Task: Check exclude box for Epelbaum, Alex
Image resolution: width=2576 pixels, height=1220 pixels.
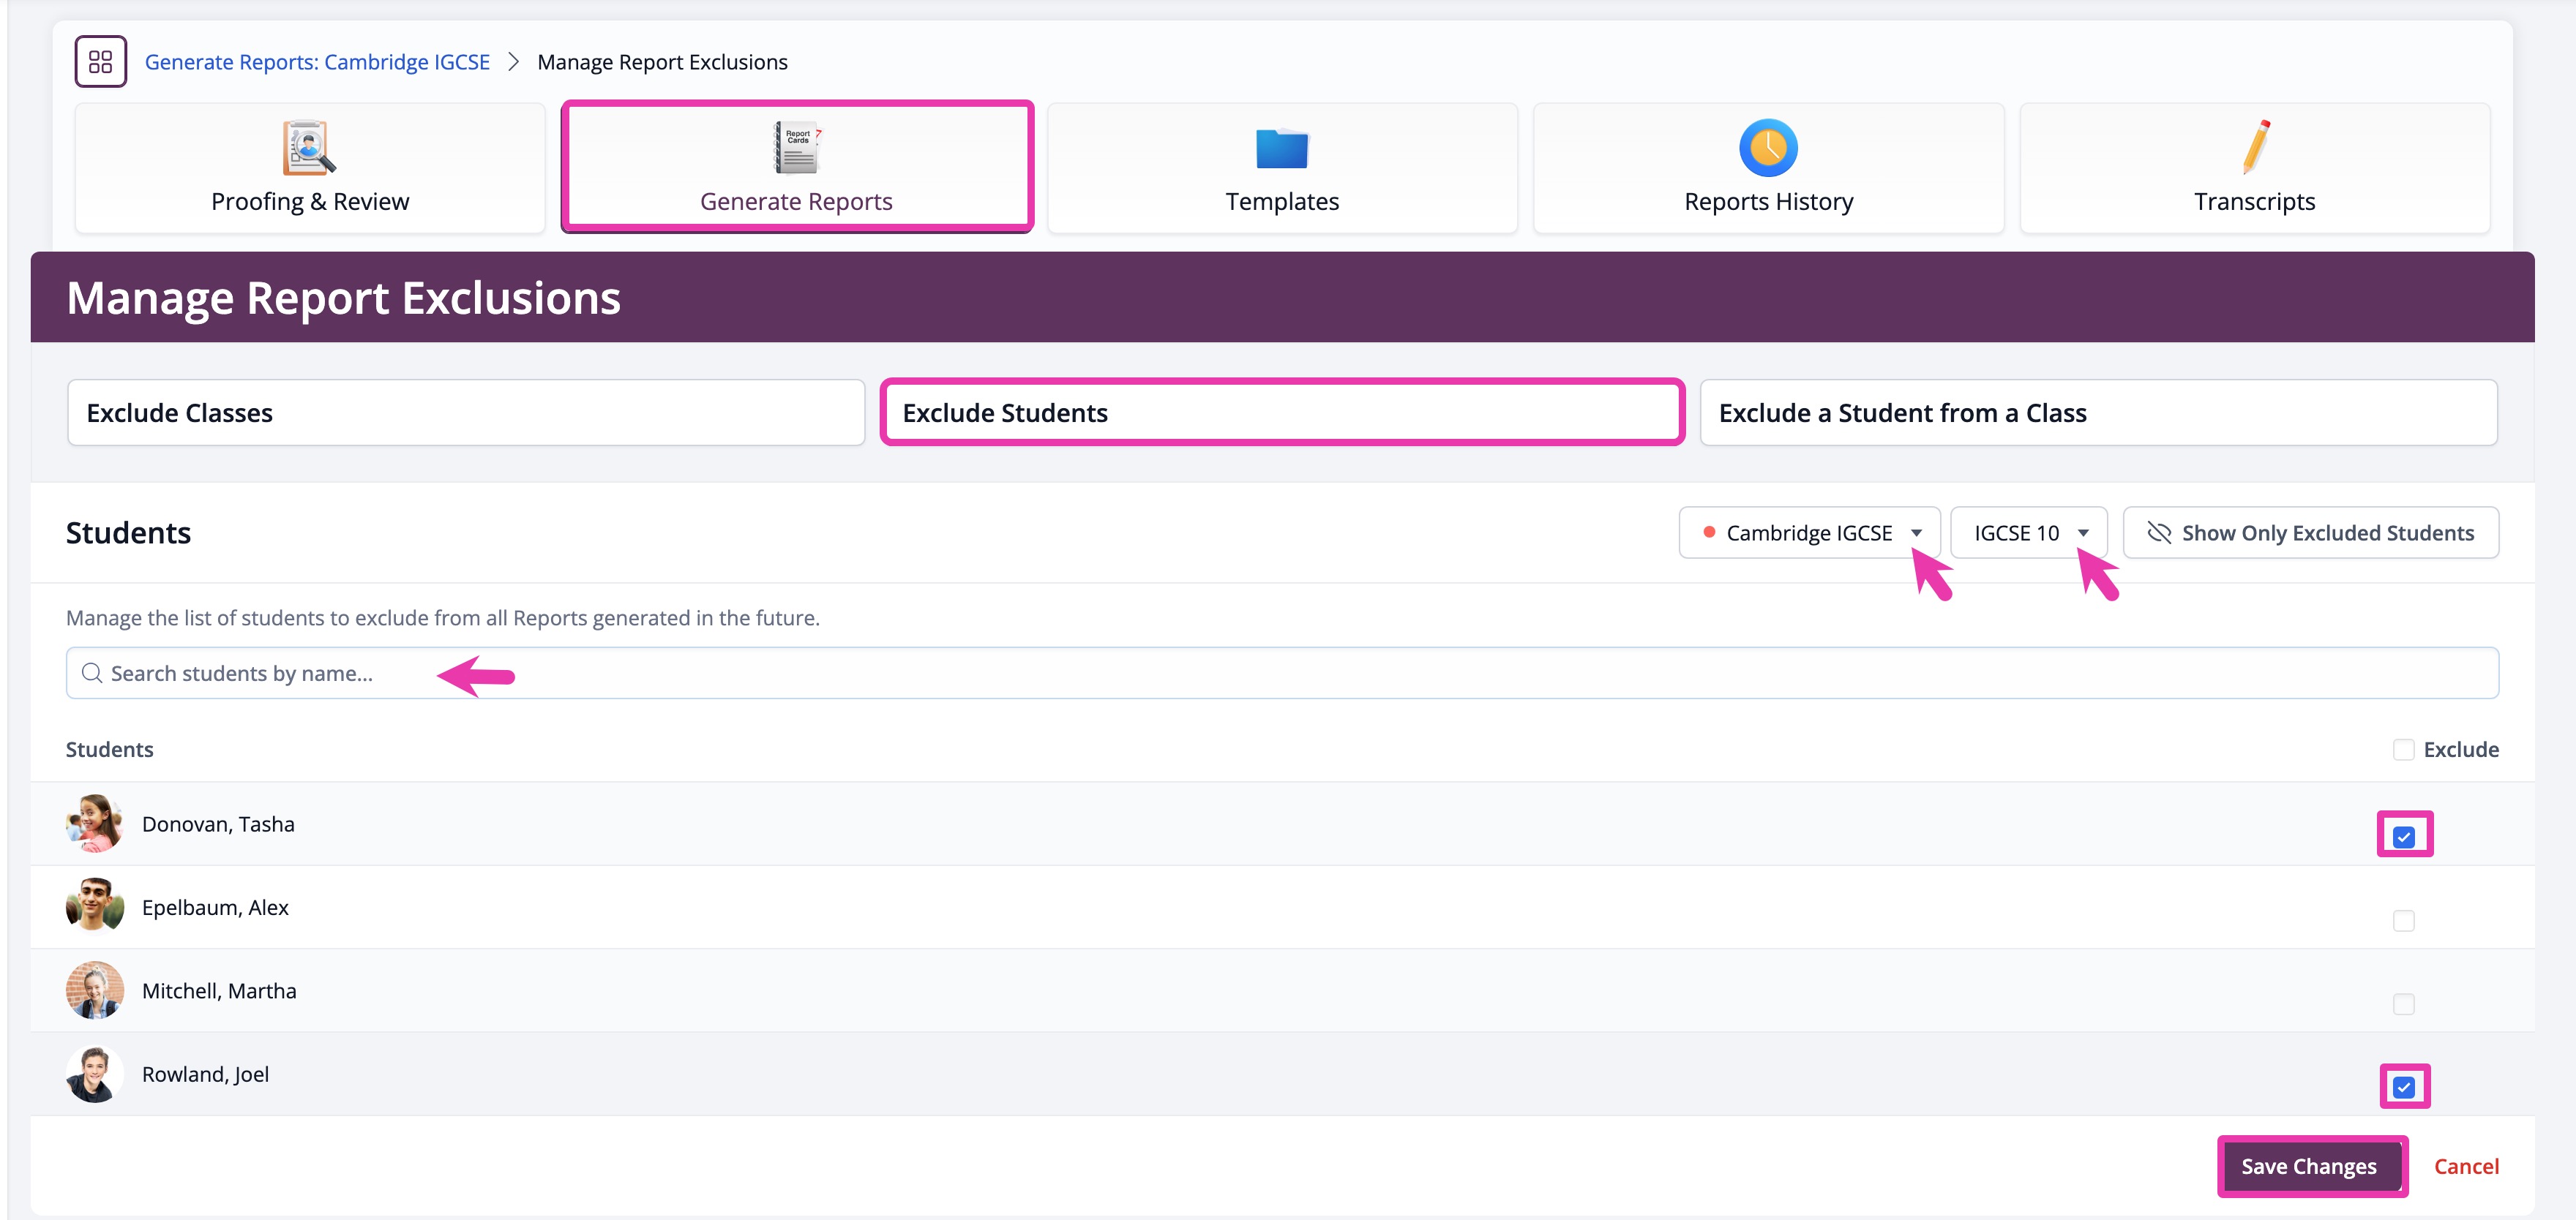Action: [x=2404, y=920]
